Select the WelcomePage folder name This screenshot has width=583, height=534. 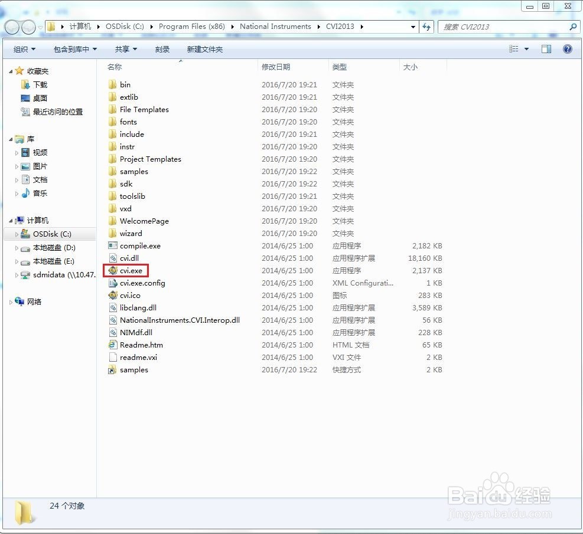click(x=144, y=221)
